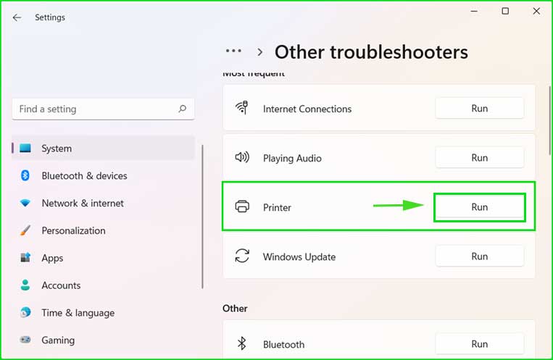The image size is (553, 360).
Task: Go to Personalization settings
Action: tap(104, 230)
